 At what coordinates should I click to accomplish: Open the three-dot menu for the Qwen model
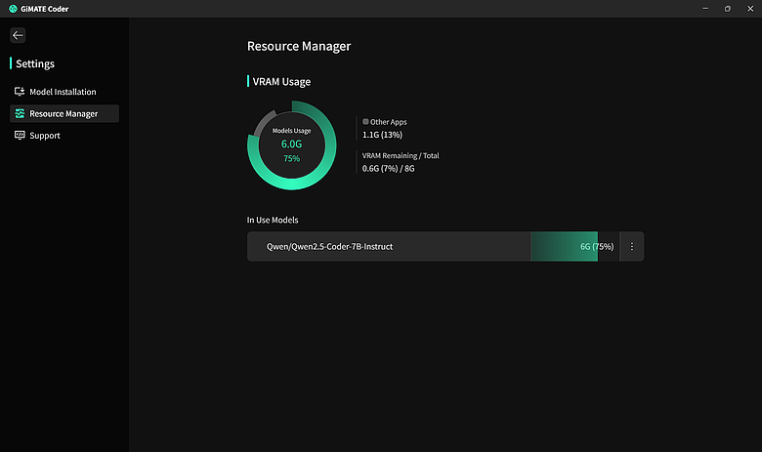632,247
